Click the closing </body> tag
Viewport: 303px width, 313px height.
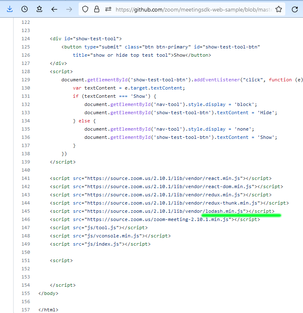[48, 293]
